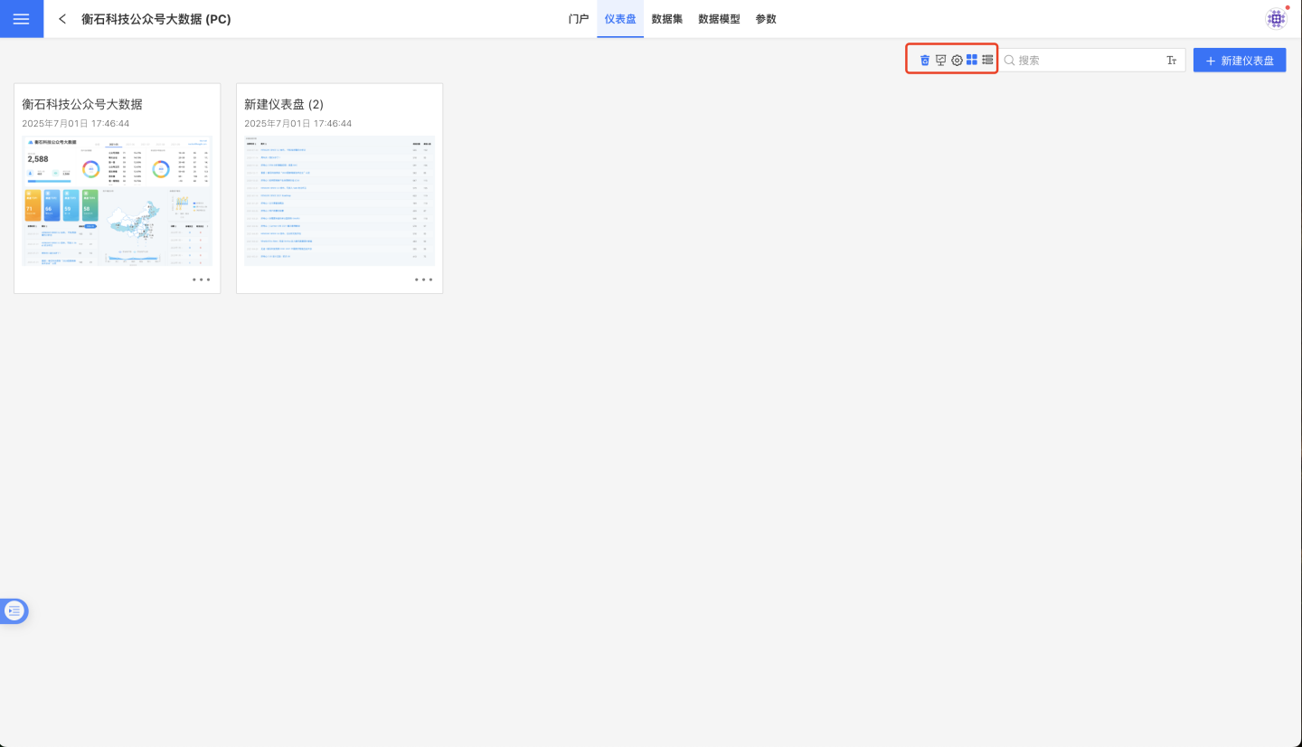Switch to the 门户 tab
The width and height of the screenshot is (1302, 747).
[x=579, y=19]
